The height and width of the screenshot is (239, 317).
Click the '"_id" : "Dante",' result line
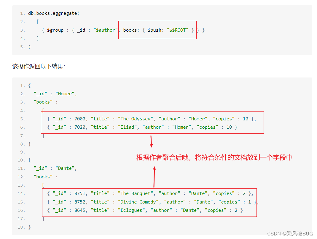[x=55, y=168]
